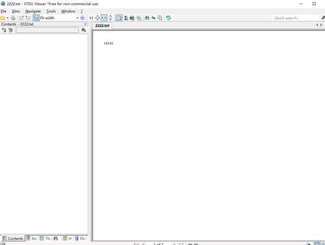Click the binoculars Find icon in toolbar

[147, 18]
